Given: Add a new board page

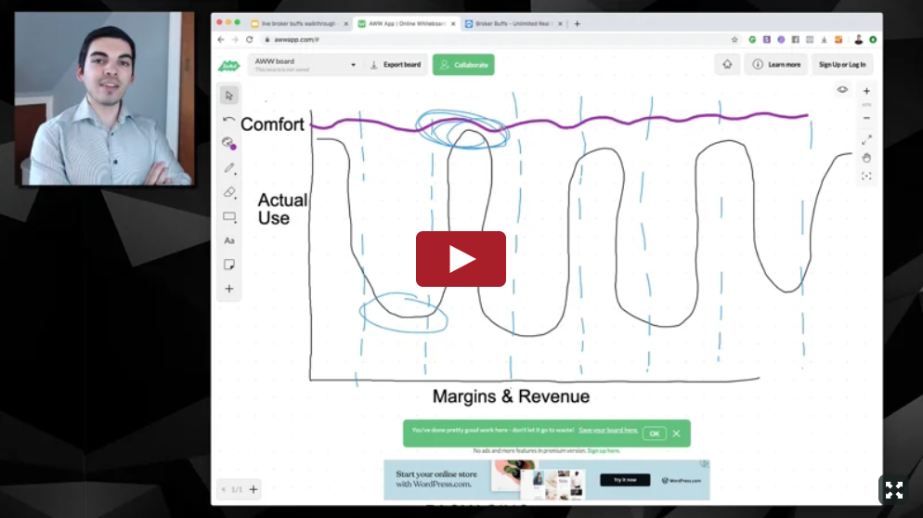Looking at the screenshot, I should pos(253,489).
